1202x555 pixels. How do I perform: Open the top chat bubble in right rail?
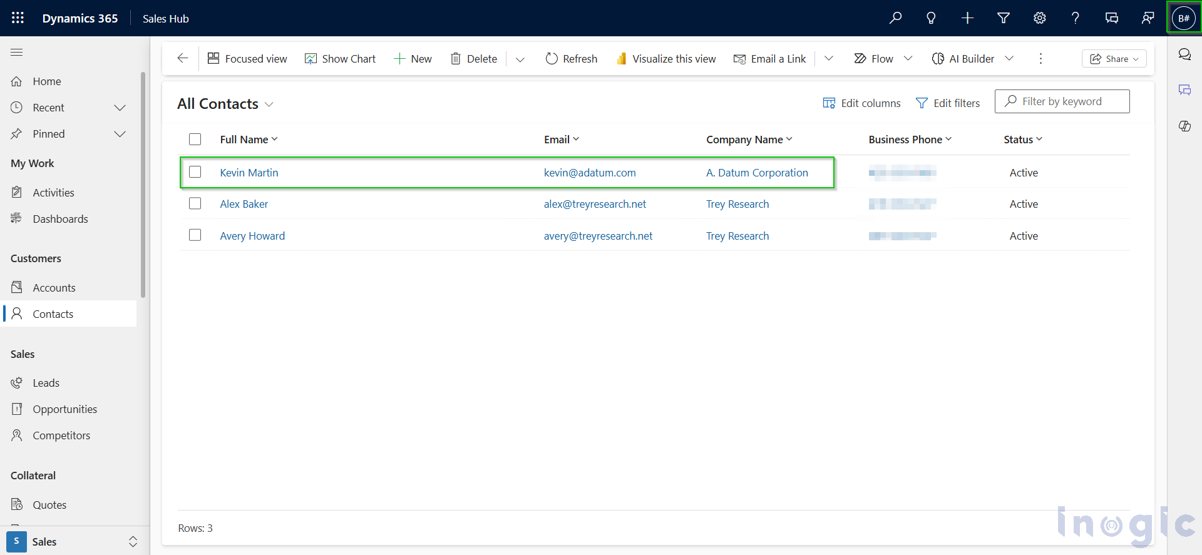click(1184, 54)
